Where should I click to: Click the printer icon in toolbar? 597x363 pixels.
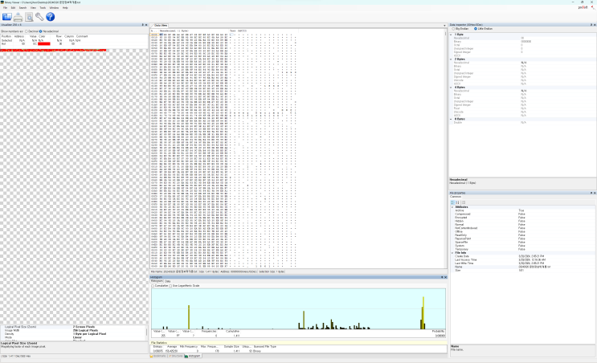pyautogui.click(x=18, y=17)
